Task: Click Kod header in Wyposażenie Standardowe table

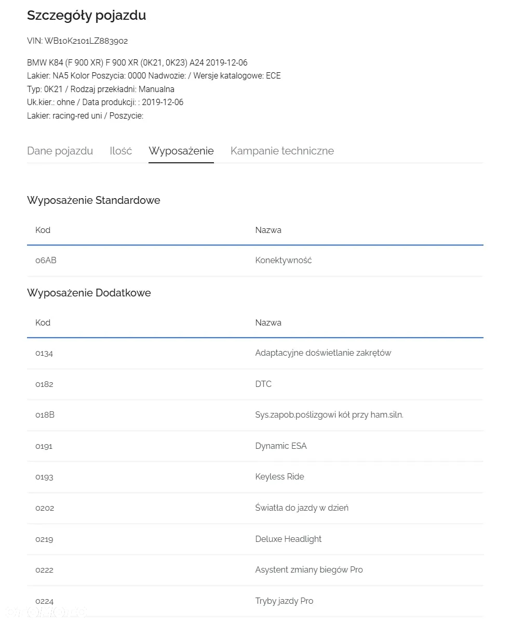Action: (43, 230)
